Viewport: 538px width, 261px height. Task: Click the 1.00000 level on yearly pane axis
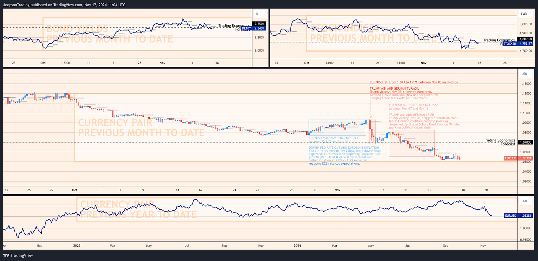click(x=526, y=228)
